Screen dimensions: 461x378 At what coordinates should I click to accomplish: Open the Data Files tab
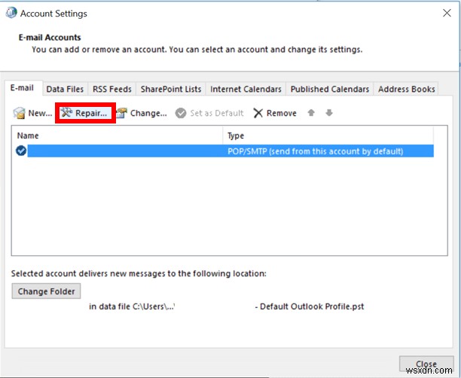[65, 89]
